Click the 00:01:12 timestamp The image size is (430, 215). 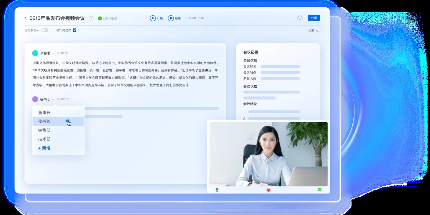click(62, 53)
